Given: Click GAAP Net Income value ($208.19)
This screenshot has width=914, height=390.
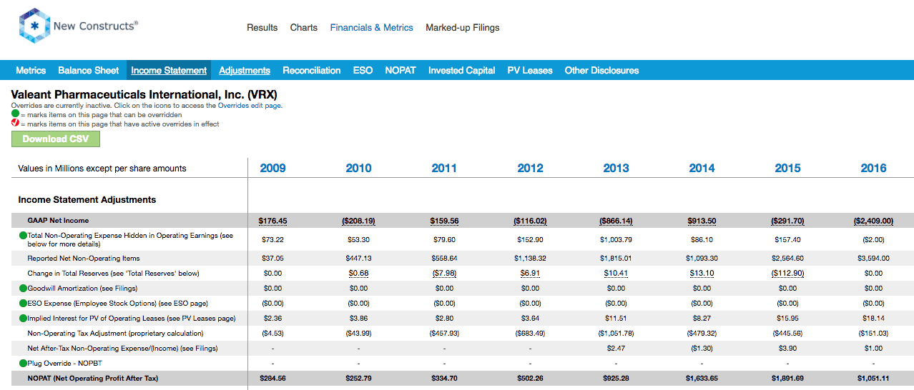Looking at the screenshot, I should (358, 221).
